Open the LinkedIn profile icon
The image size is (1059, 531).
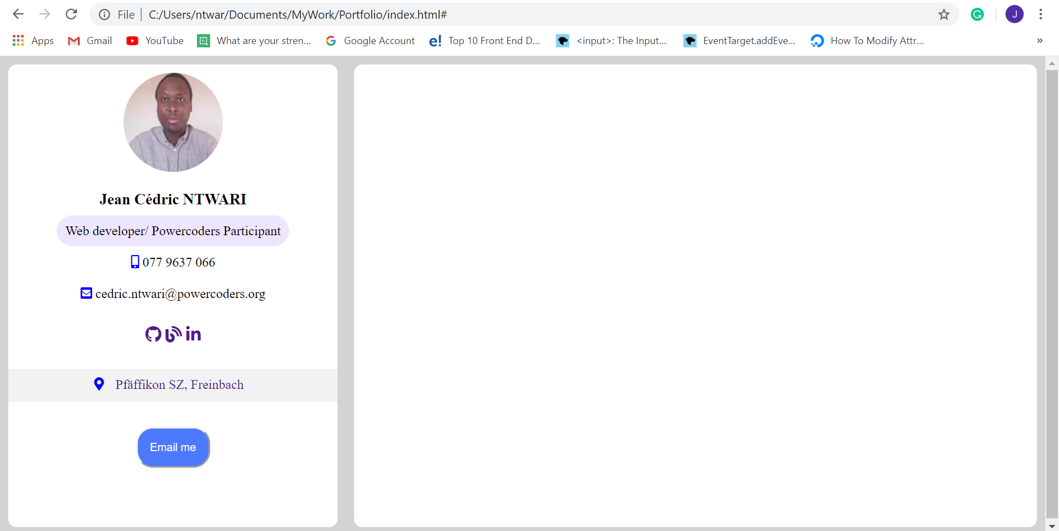click(193, 334)
